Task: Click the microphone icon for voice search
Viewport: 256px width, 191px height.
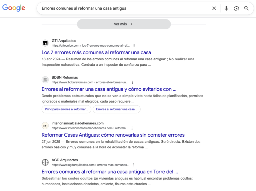Action: (x=226, y=8)
